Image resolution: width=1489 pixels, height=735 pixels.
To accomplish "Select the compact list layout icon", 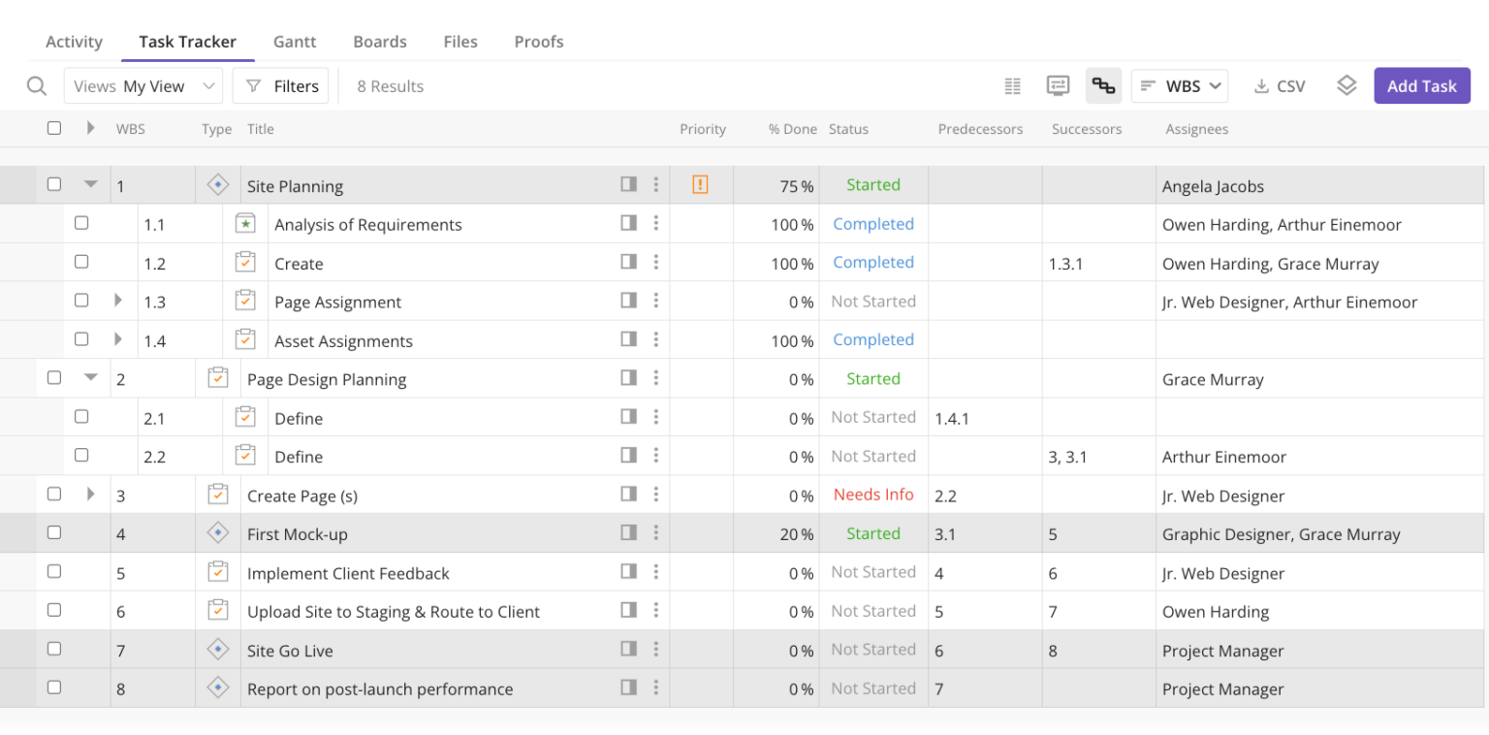I will pyautogui.click(x=1012, y=85).
